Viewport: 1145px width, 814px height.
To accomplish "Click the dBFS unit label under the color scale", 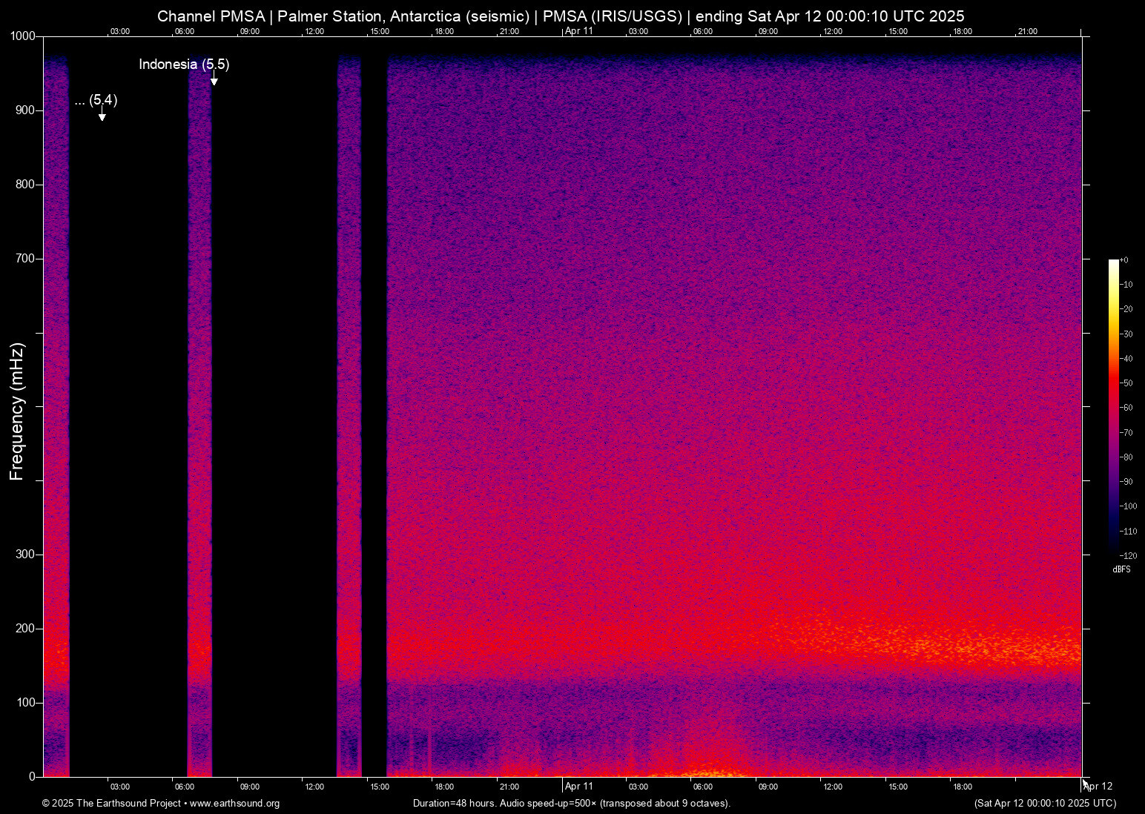I will [1121, 569].
